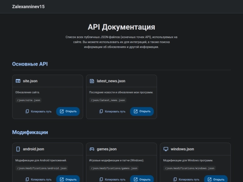Open site.json file
Screen dimensions: 243x182
click(x=68, y=111)
